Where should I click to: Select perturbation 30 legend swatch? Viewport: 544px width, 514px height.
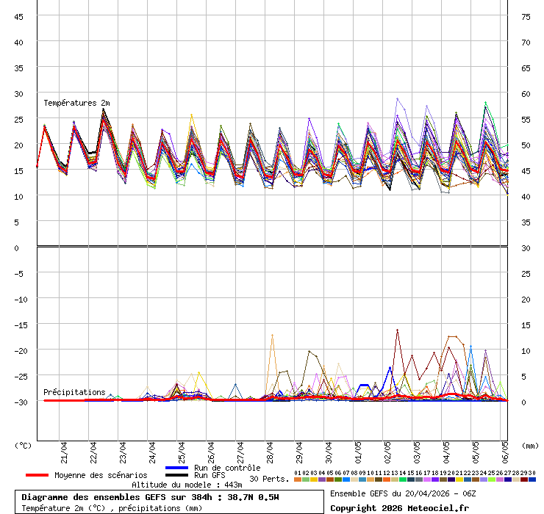tap(532, 479)
